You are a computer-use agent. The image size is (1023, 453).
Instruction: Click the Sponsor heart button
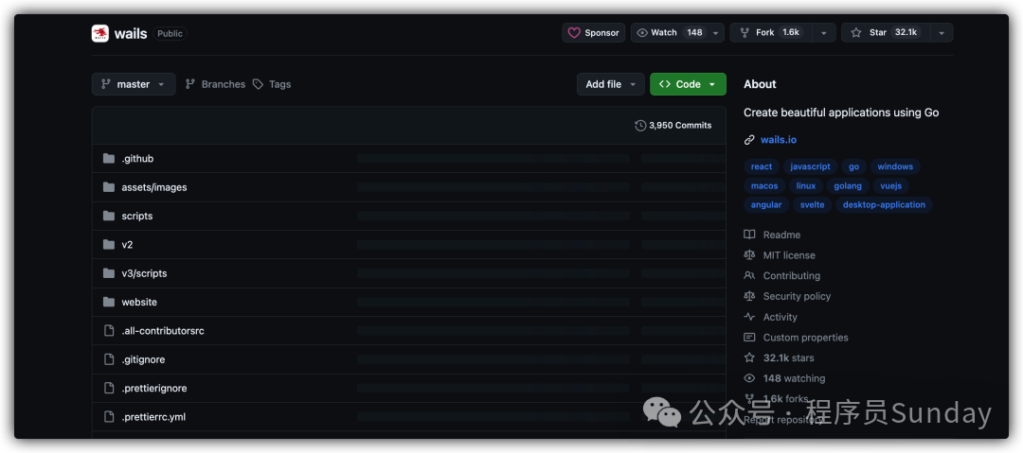(593, 33)
